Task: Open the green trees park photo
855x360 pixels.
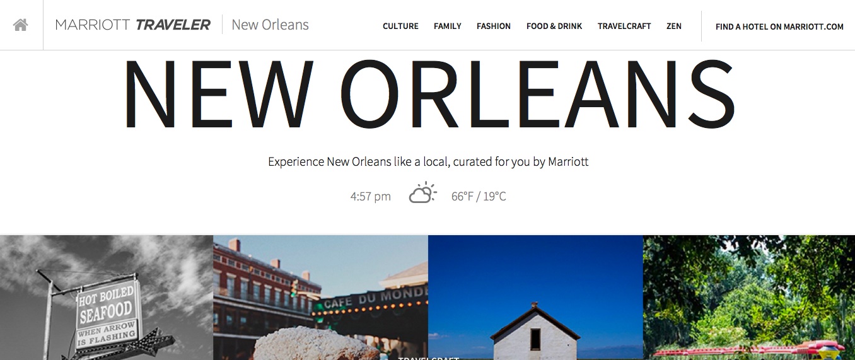Action: pos(749,298)
